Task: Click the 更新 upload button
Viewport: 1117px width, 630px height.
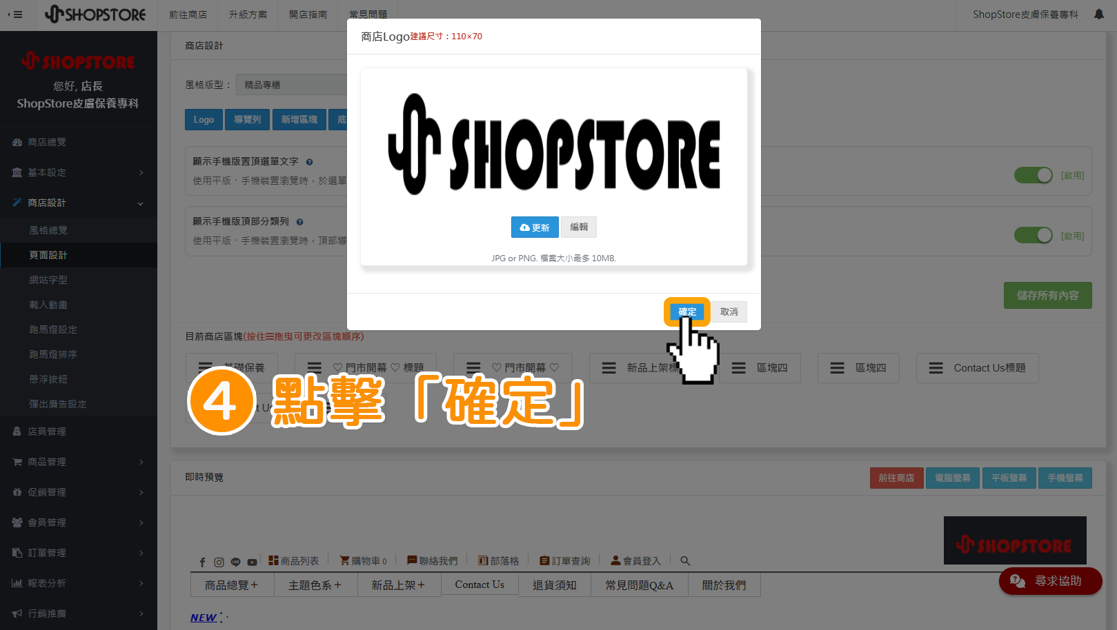Action: coord(534,227)
